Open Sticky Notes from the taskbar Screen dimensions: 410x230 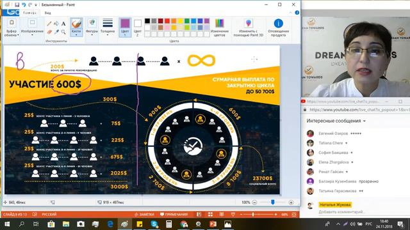(x=140, y=224)
